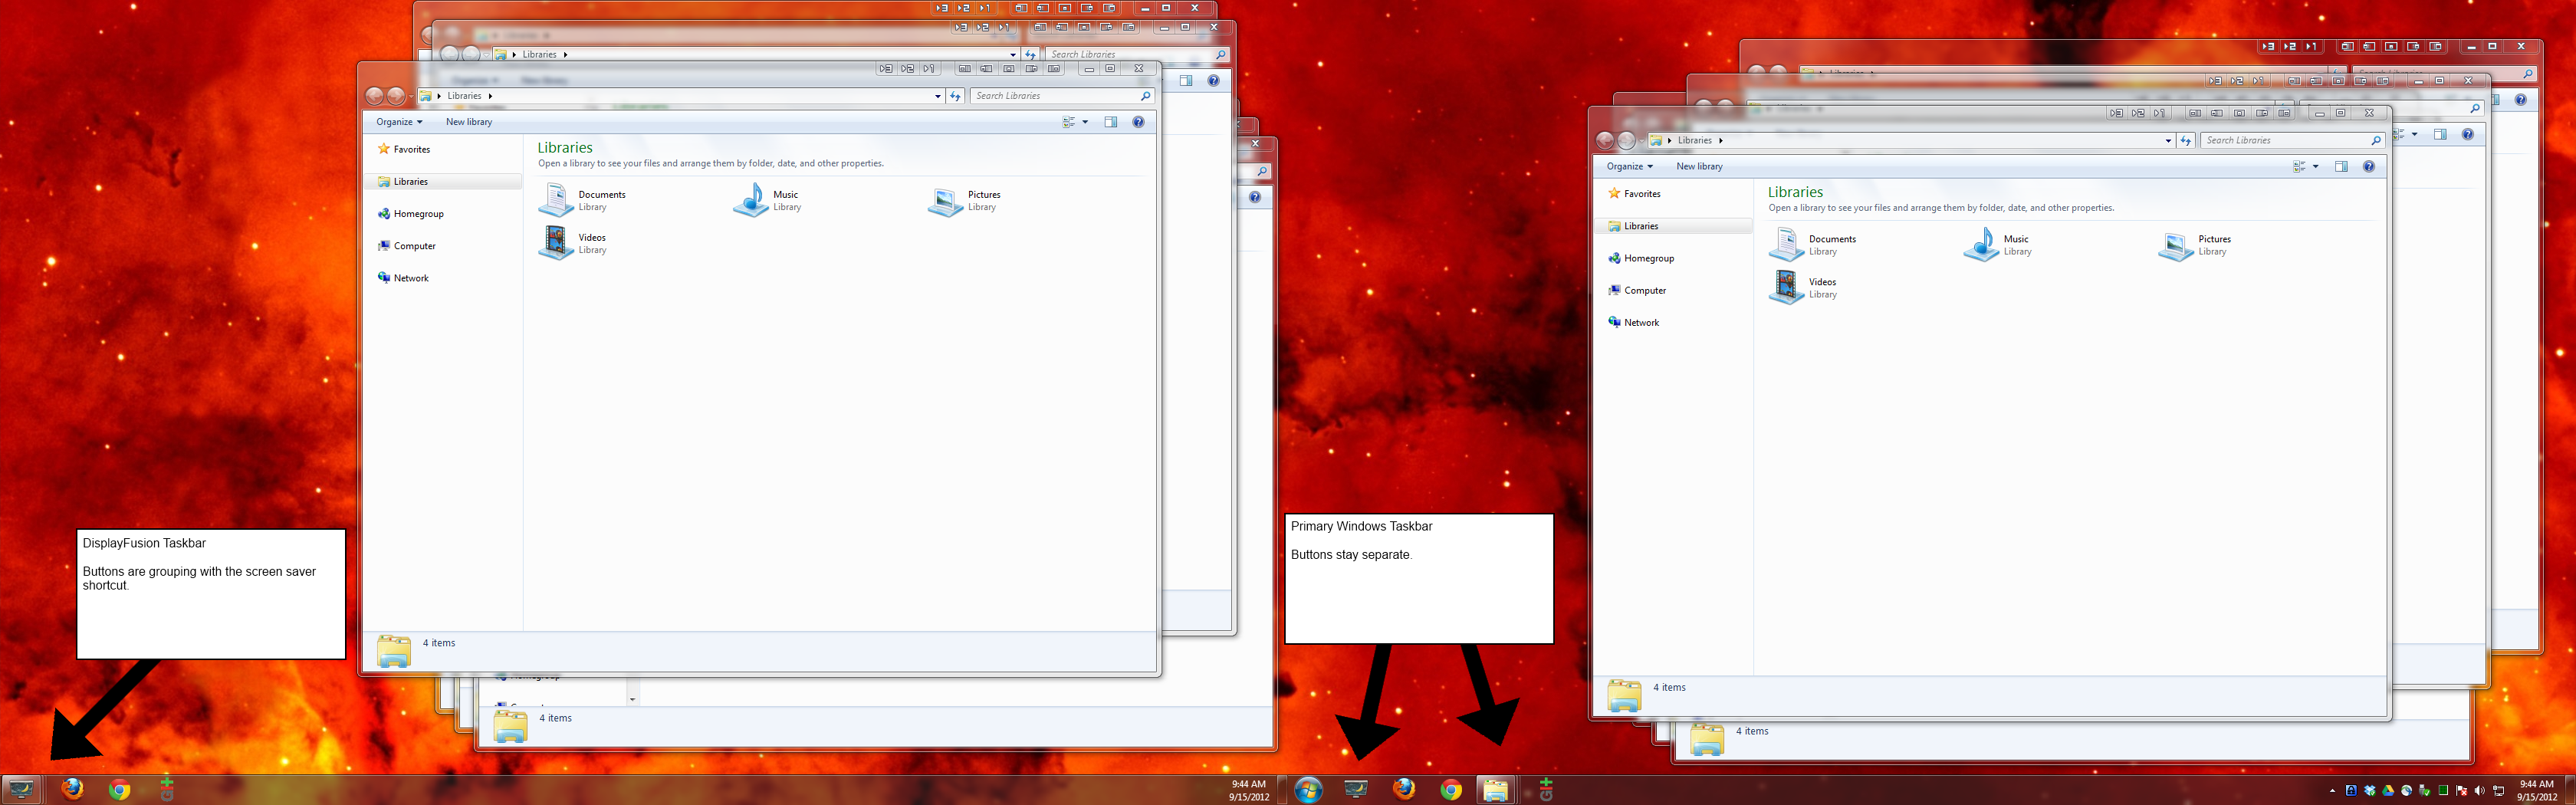2576x805 pixels.
Task: Click the Windows Start orb
Action: click(x=1307, y=790)
